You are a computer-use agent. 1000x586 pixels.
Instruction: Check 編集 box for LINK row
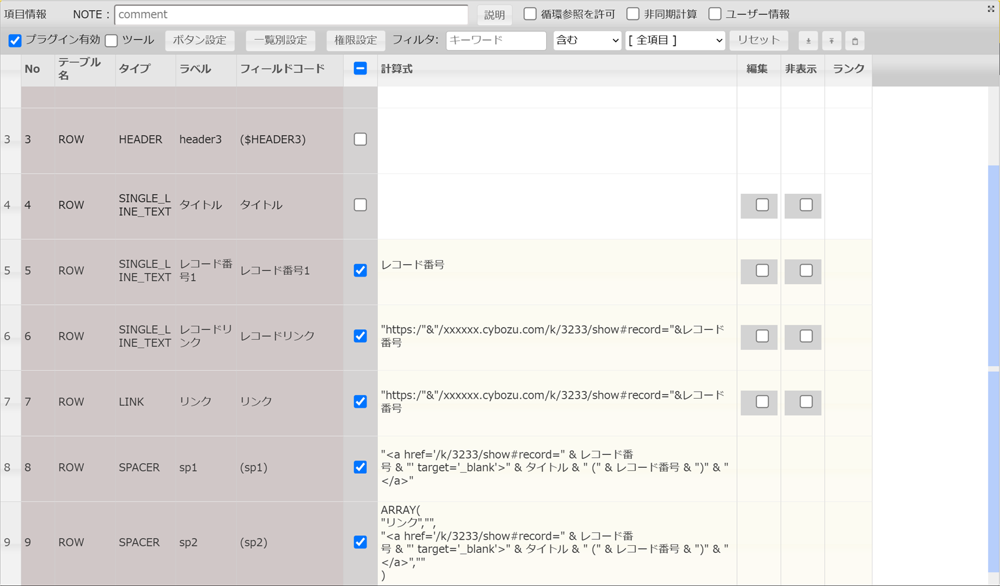762,402
